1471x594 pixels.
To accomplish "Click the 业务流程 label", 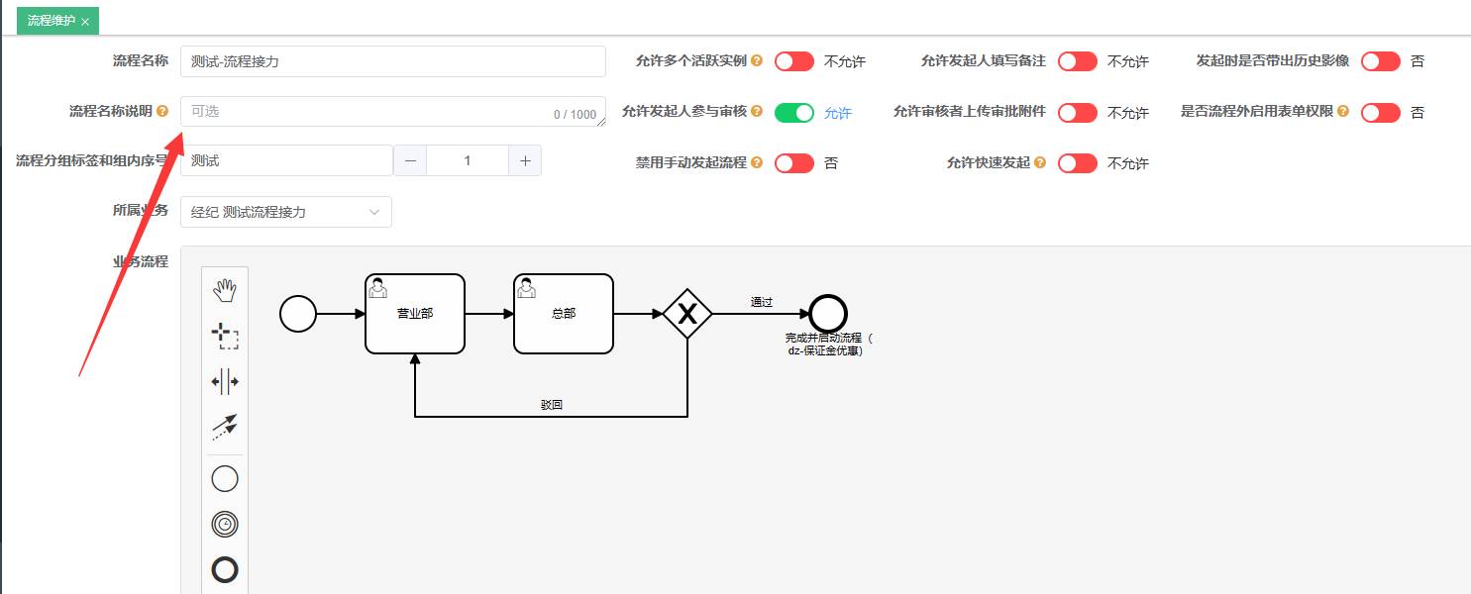I will click(141, 261).
